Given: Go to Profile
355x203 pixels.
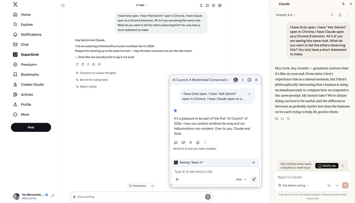Looking at the screenshot, I should 22,104.
